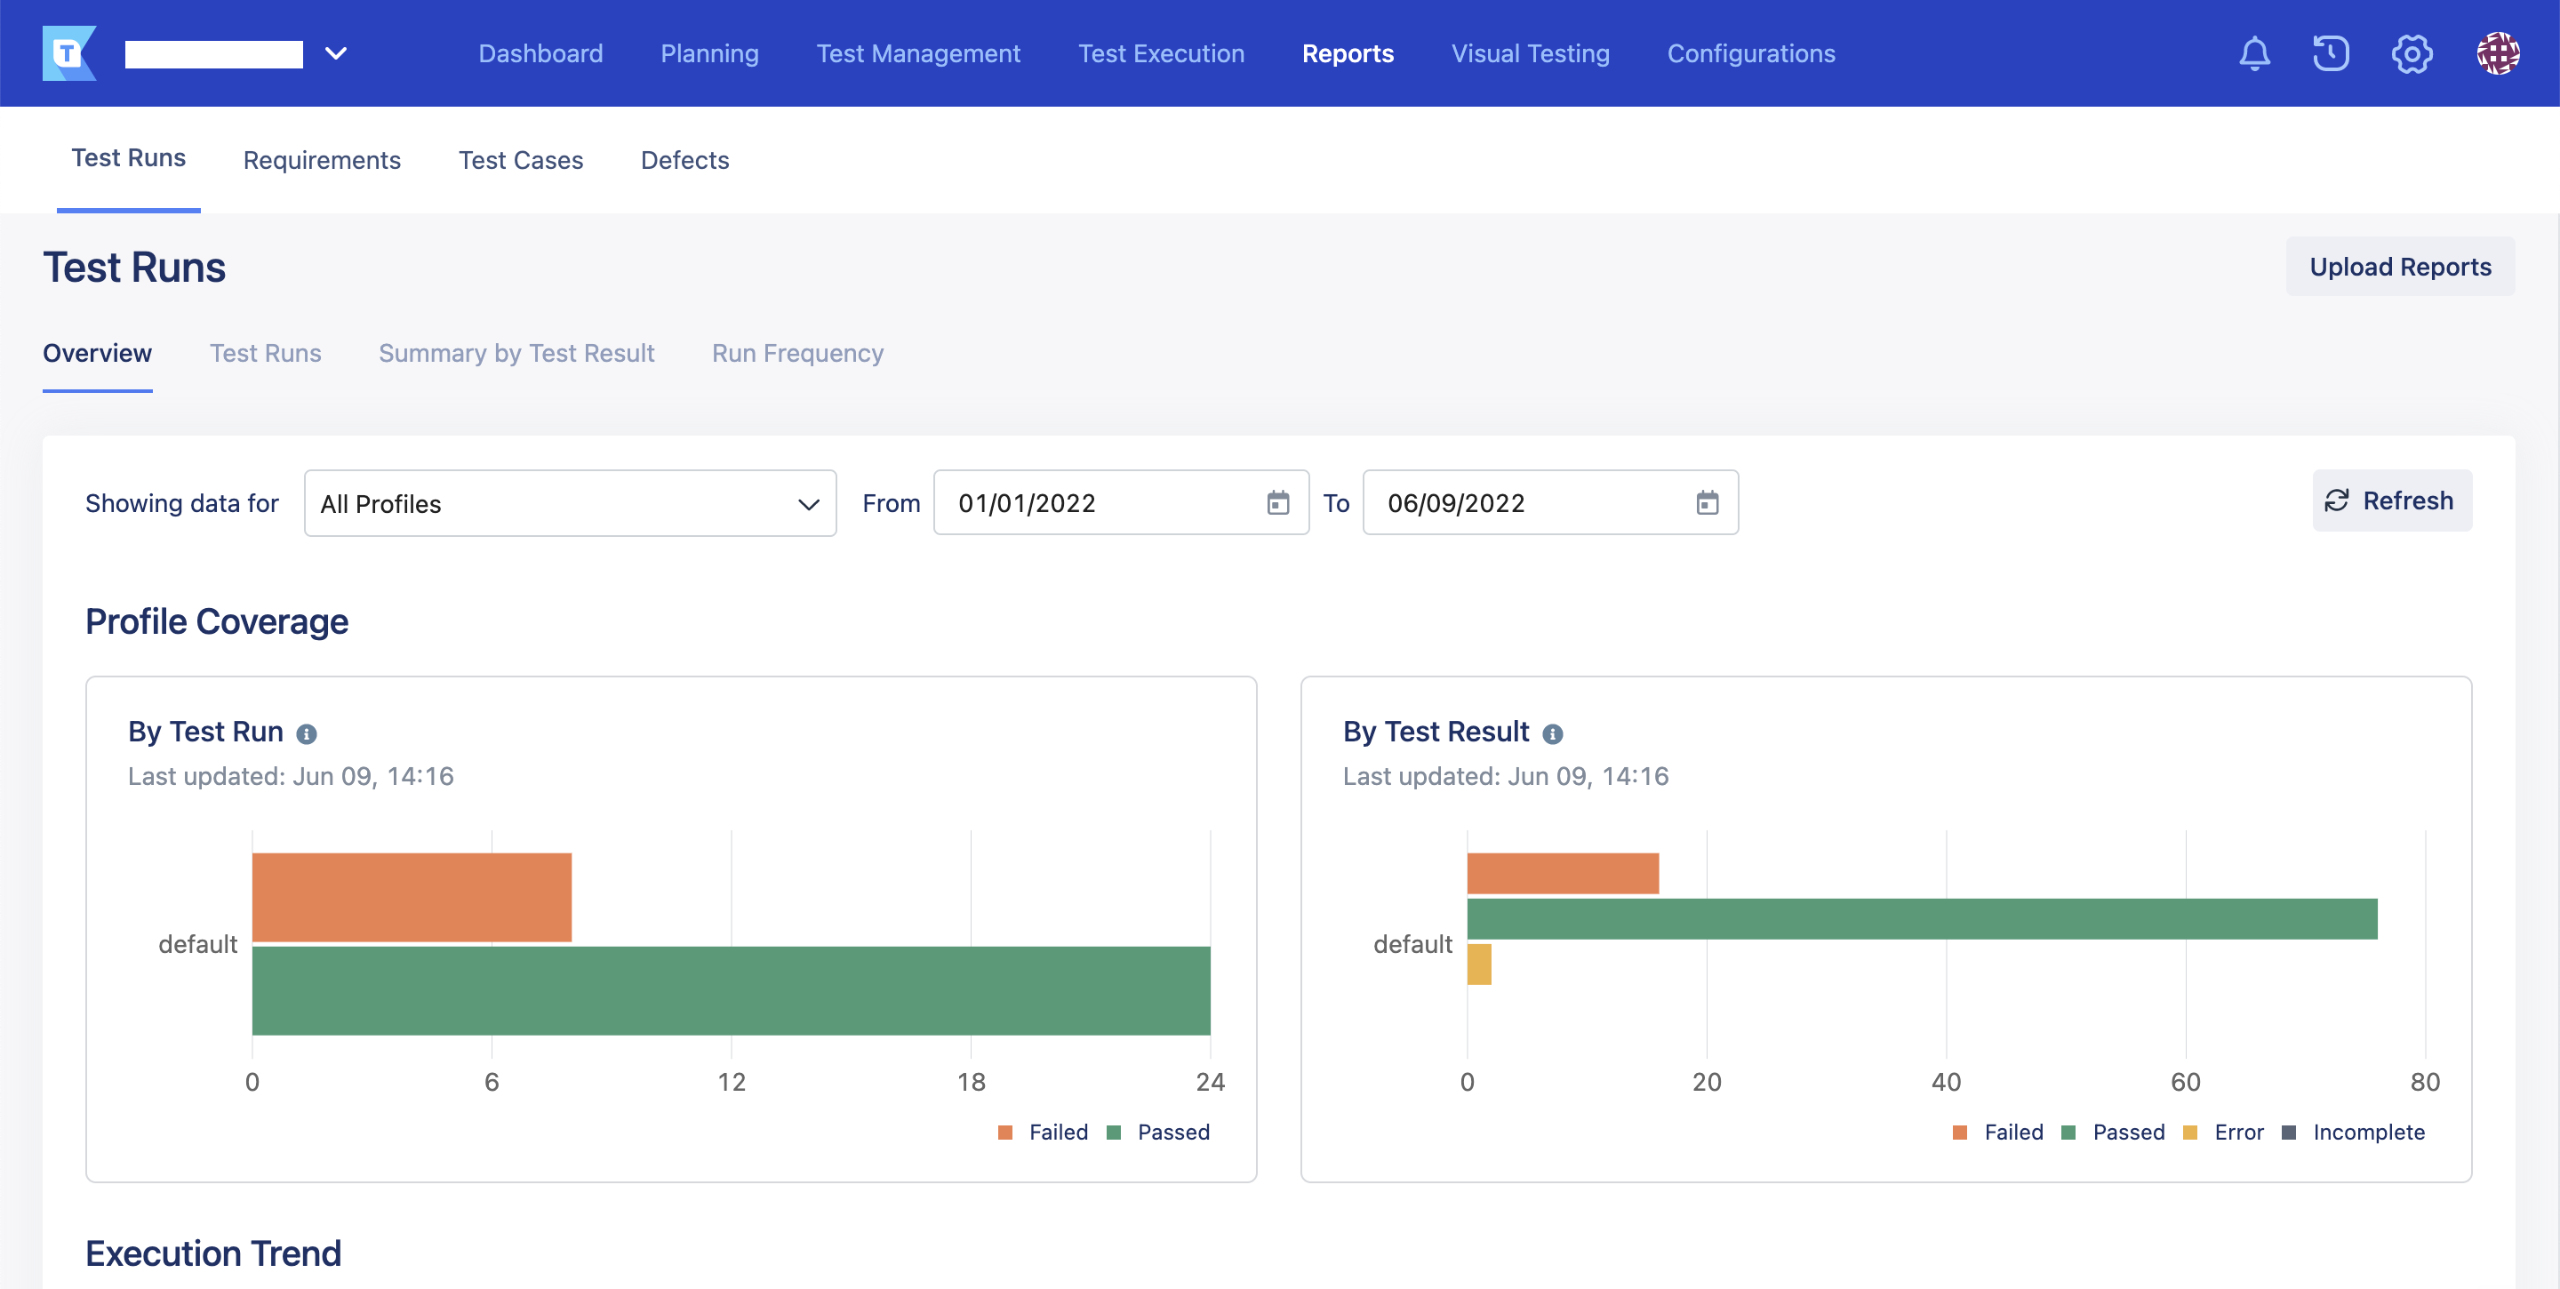
Task: Open the To date calendar icon
Action: point(1707,503)
